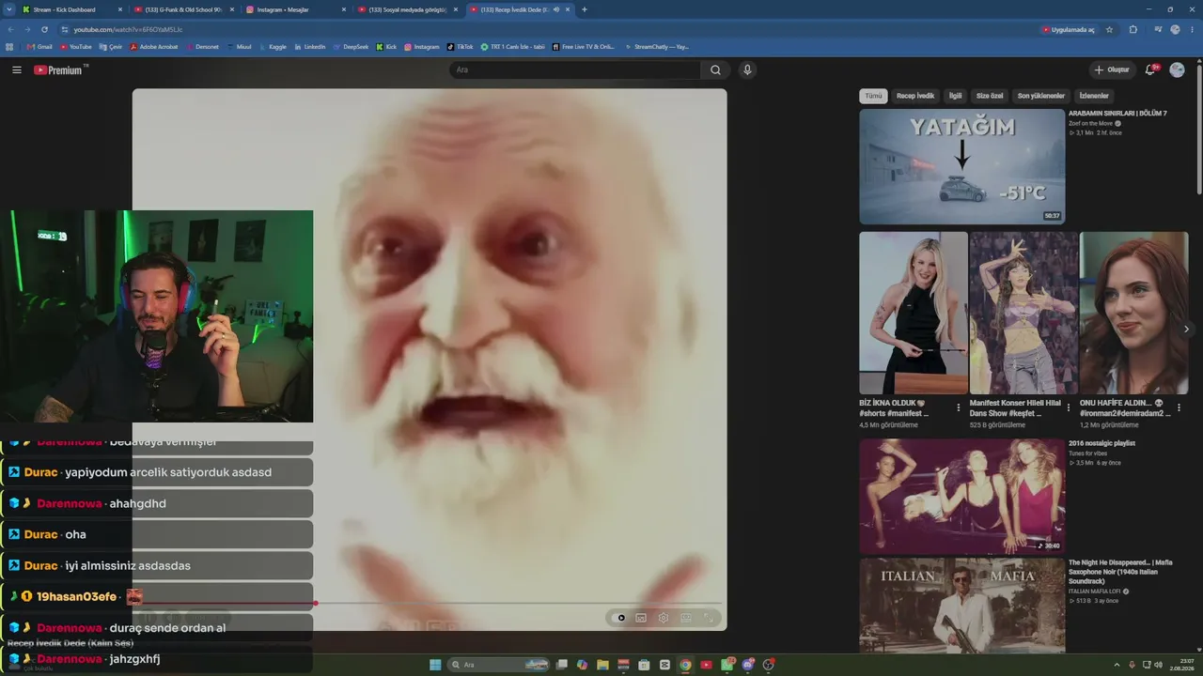Click the Uygulamada aç button
Viewport: 1203px width, 676px height.
click(x=1069, y=29)
